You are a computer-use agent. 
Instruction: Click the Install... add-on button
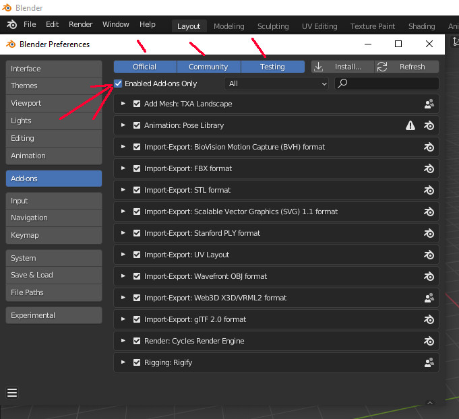click(342, 67)
